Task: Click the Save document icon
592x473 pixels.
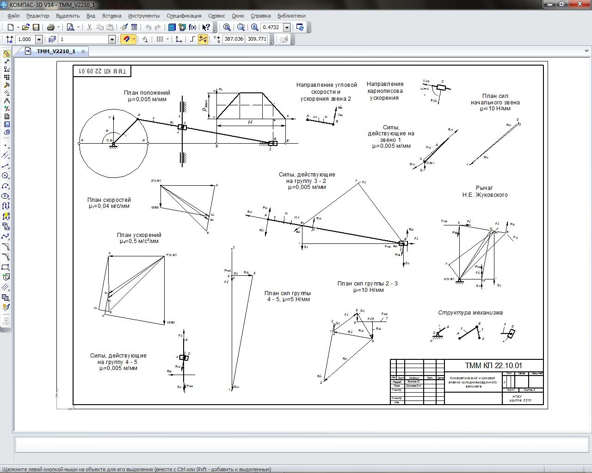Action: click(x=36, y=27)
